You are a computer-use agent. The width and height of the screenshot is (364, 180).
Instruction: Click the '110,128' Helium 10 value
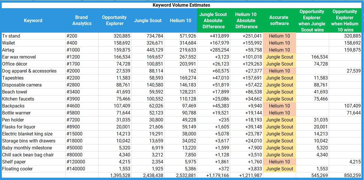pyautogui.click(x=181, y=99)
